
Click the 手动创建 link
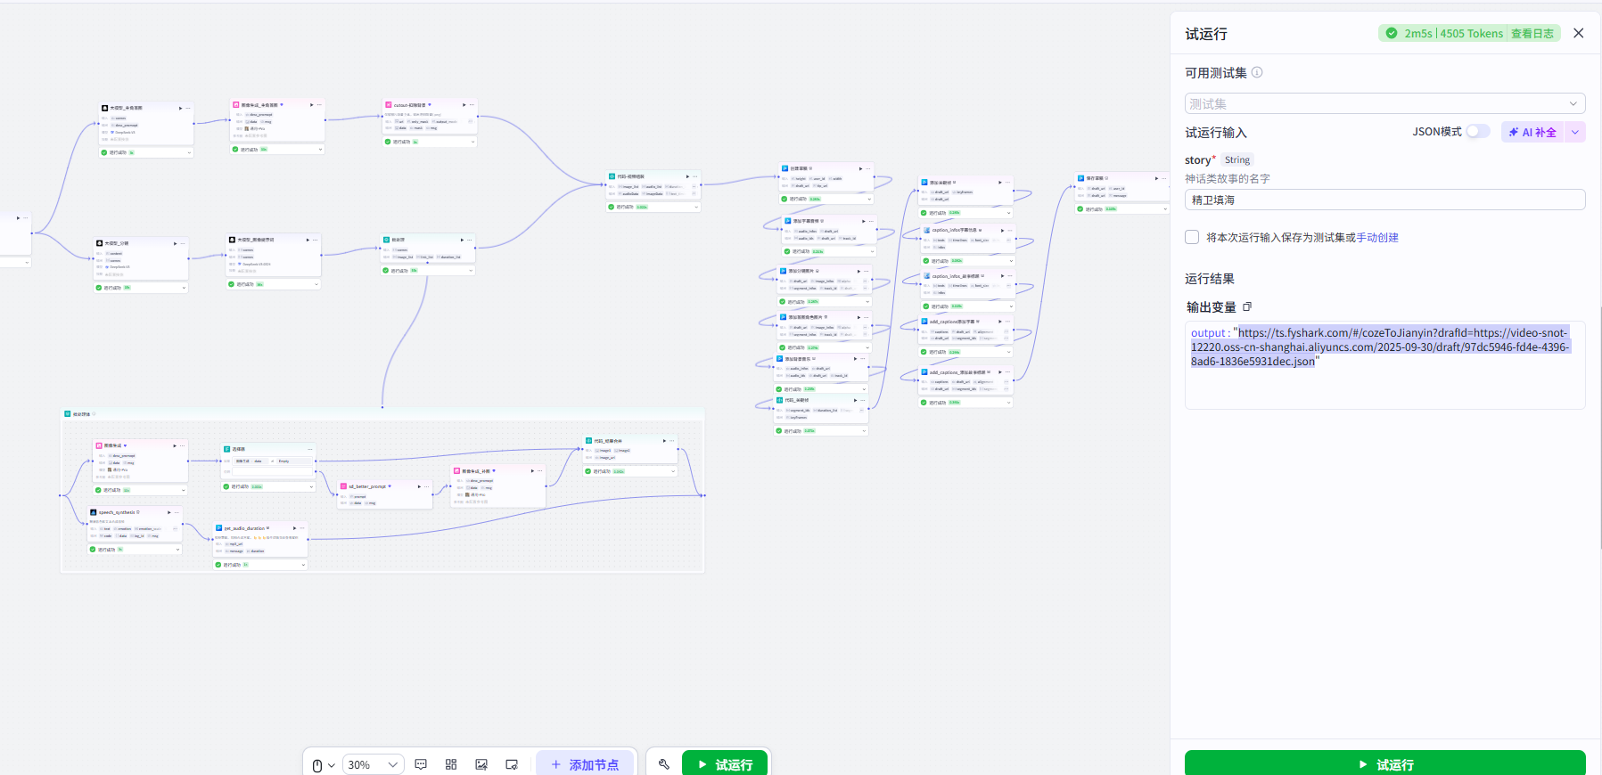coord(1377,238)
